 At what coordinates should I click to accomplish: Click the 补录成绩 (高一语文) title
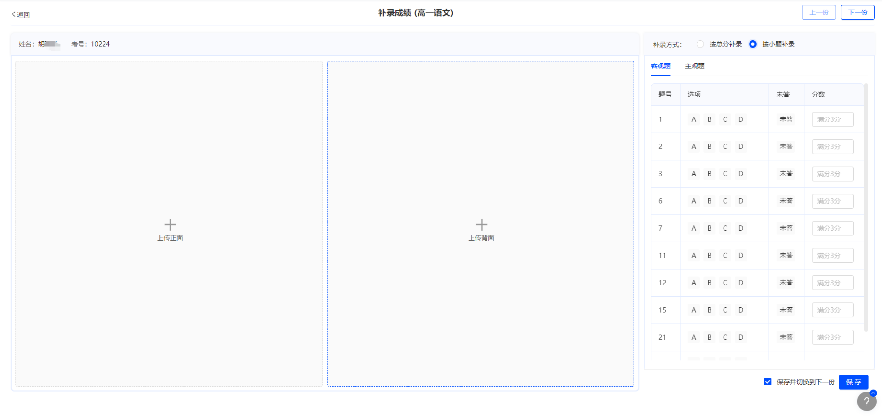[416, 13]
